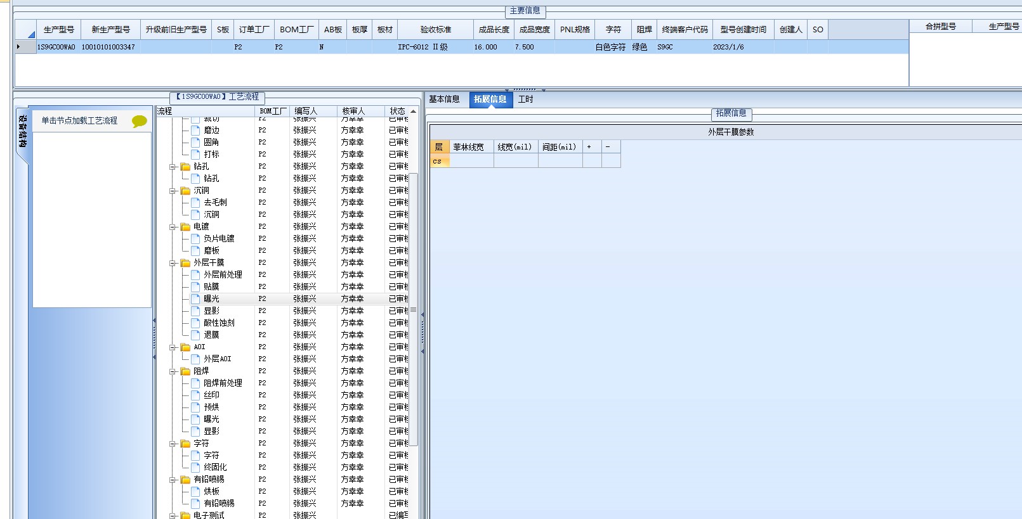Select the 1S9GC00WA0 row in main grid
The height and width of the screenshot is (519, 1022).
pos(462,47)
